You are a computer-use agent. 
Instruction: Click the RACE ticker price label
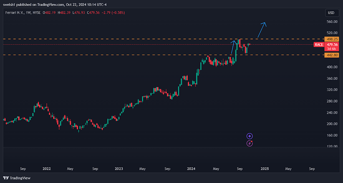click(x=319, y=44)
